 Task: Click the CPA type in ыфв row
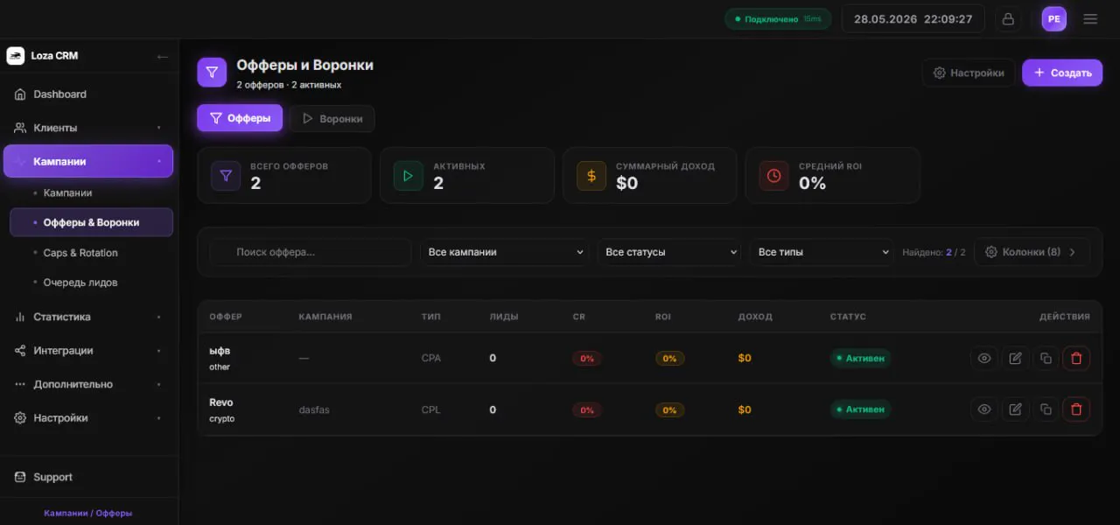tap(431, 358)
